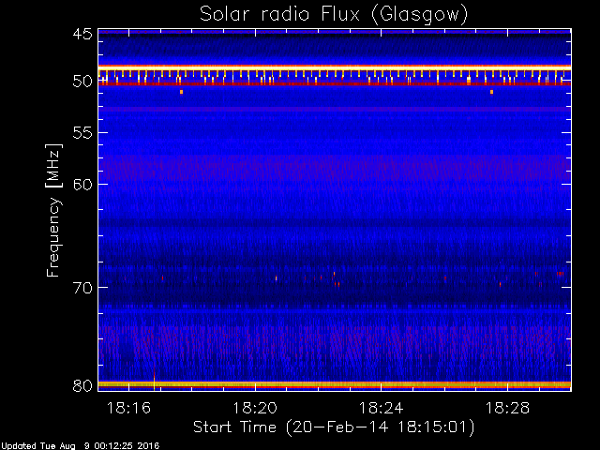Click the 18:16 time tick label
Screen dimensions: 600x450
129,408
